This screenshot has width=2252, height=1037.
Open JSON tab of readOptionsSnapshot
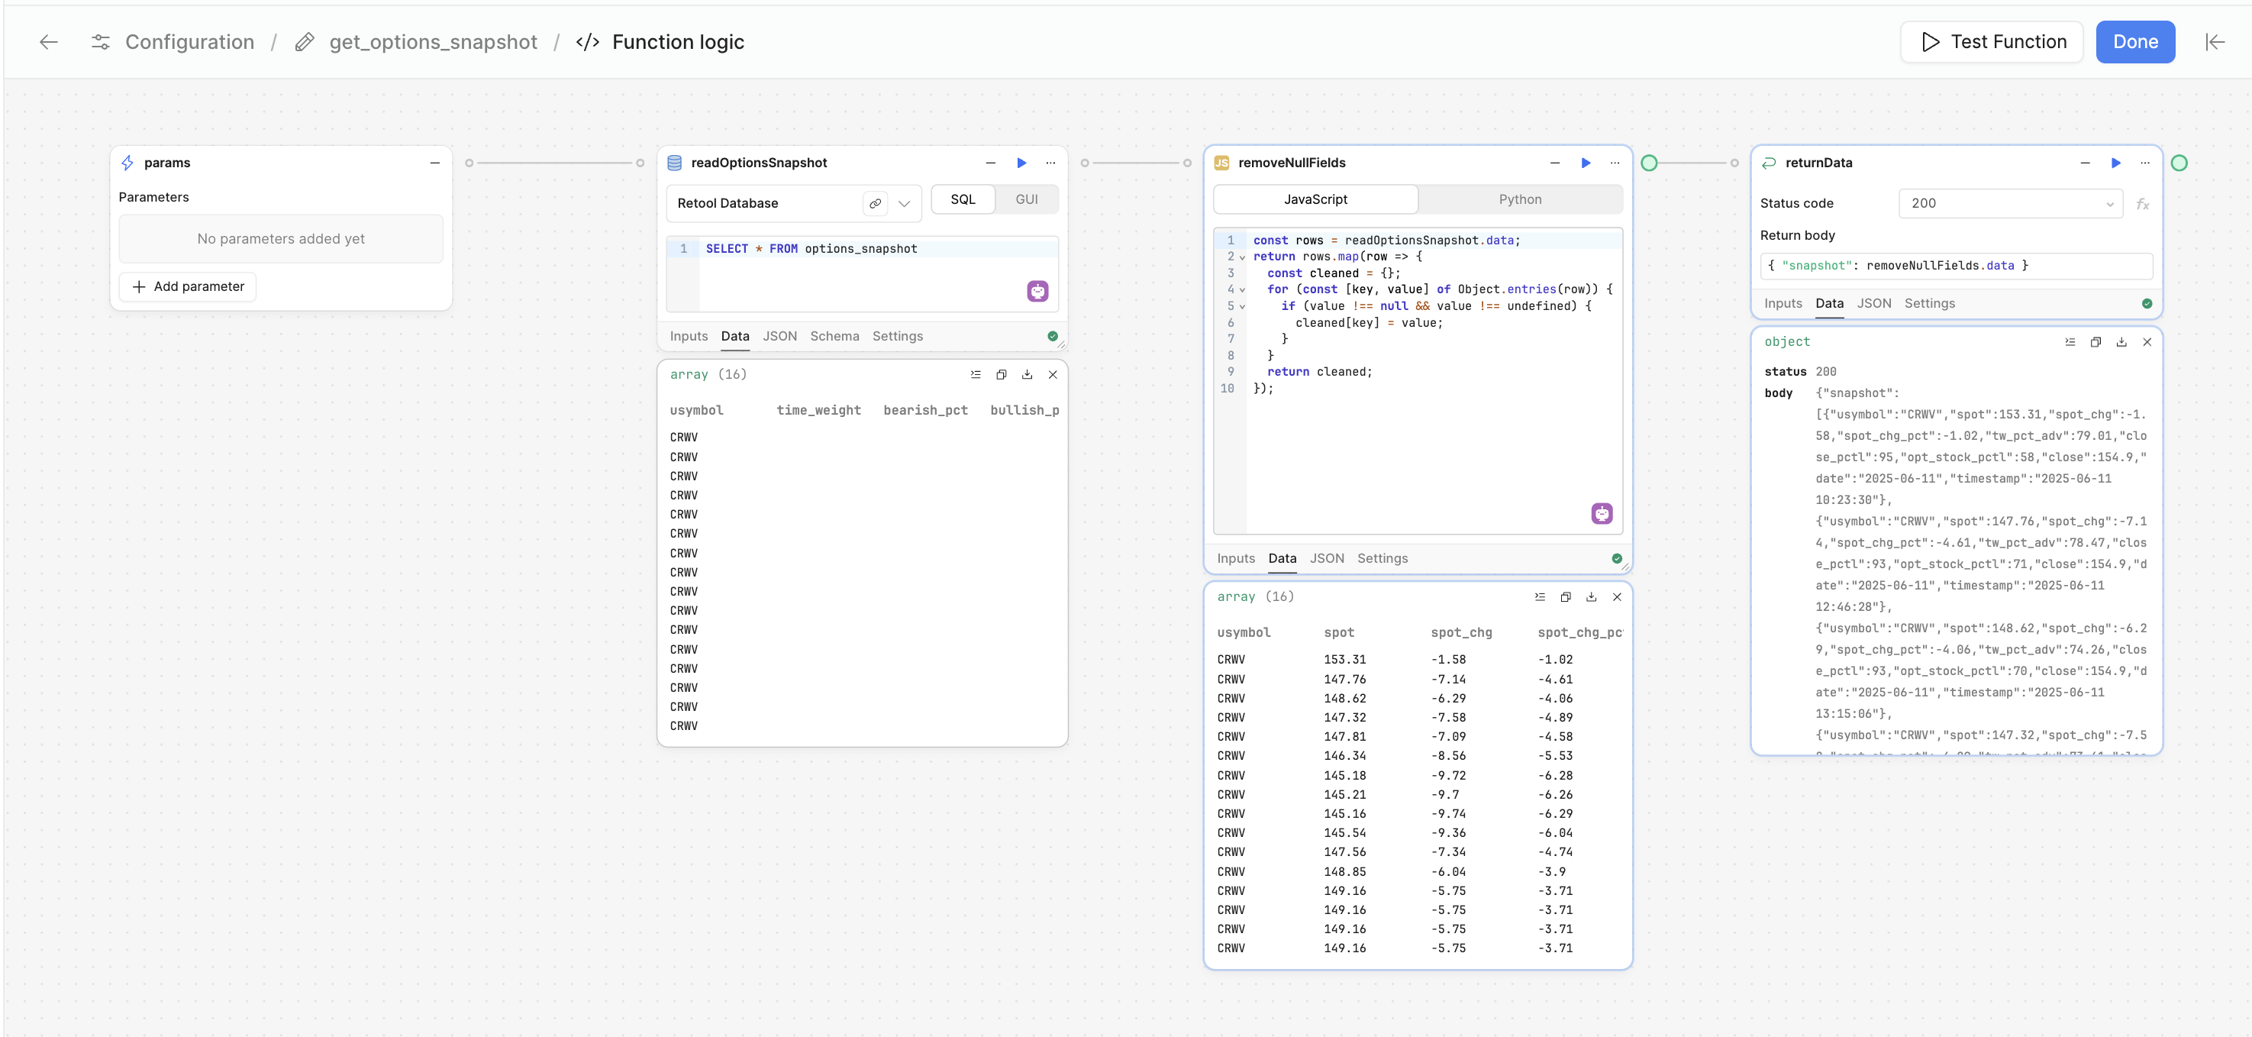pyautogui.click(x=780, y=337)
